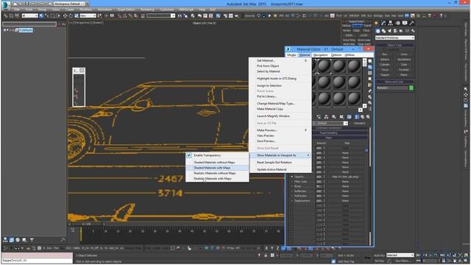Open the Rendering menu in main menu bar
Screen dimensions: 471x265
click(147, 10)
